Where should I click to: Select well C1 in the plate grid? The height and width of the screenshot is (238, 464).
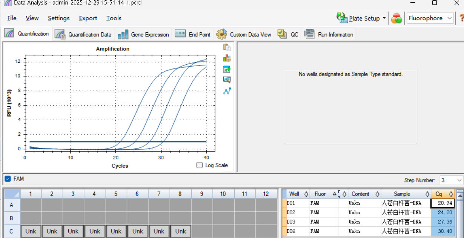coord(31,231)
